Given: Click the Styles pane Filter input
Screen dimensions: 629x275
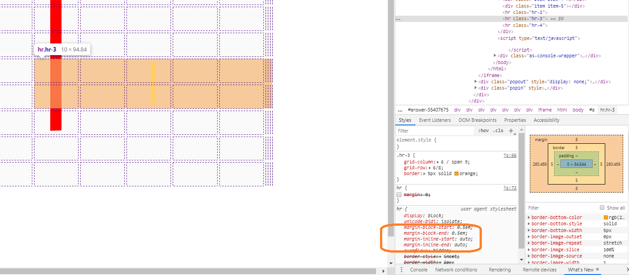Looking at the screenshot, I should tap(435, 131).
